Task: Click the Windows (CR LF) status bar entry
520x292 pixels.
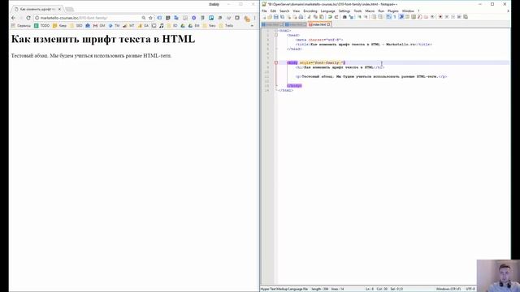Action: click(x=448, y=289)
